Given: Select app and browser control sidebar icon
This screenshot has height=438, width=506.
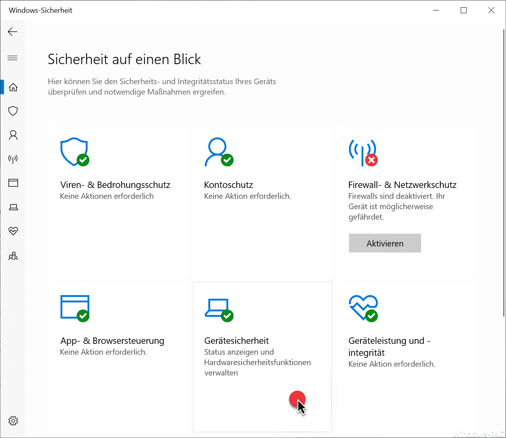Looking at the screenshot, I should [x=13, y=183].
